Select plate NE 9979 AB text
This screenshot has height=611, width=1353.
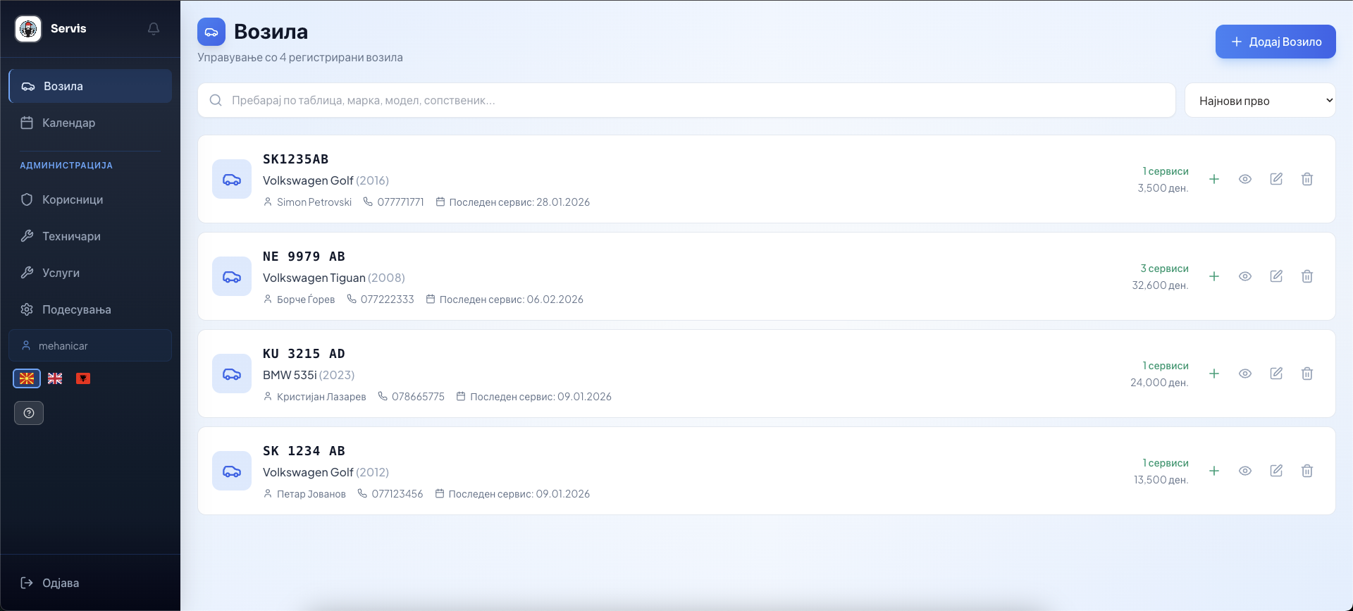click(x=304, y=257)
